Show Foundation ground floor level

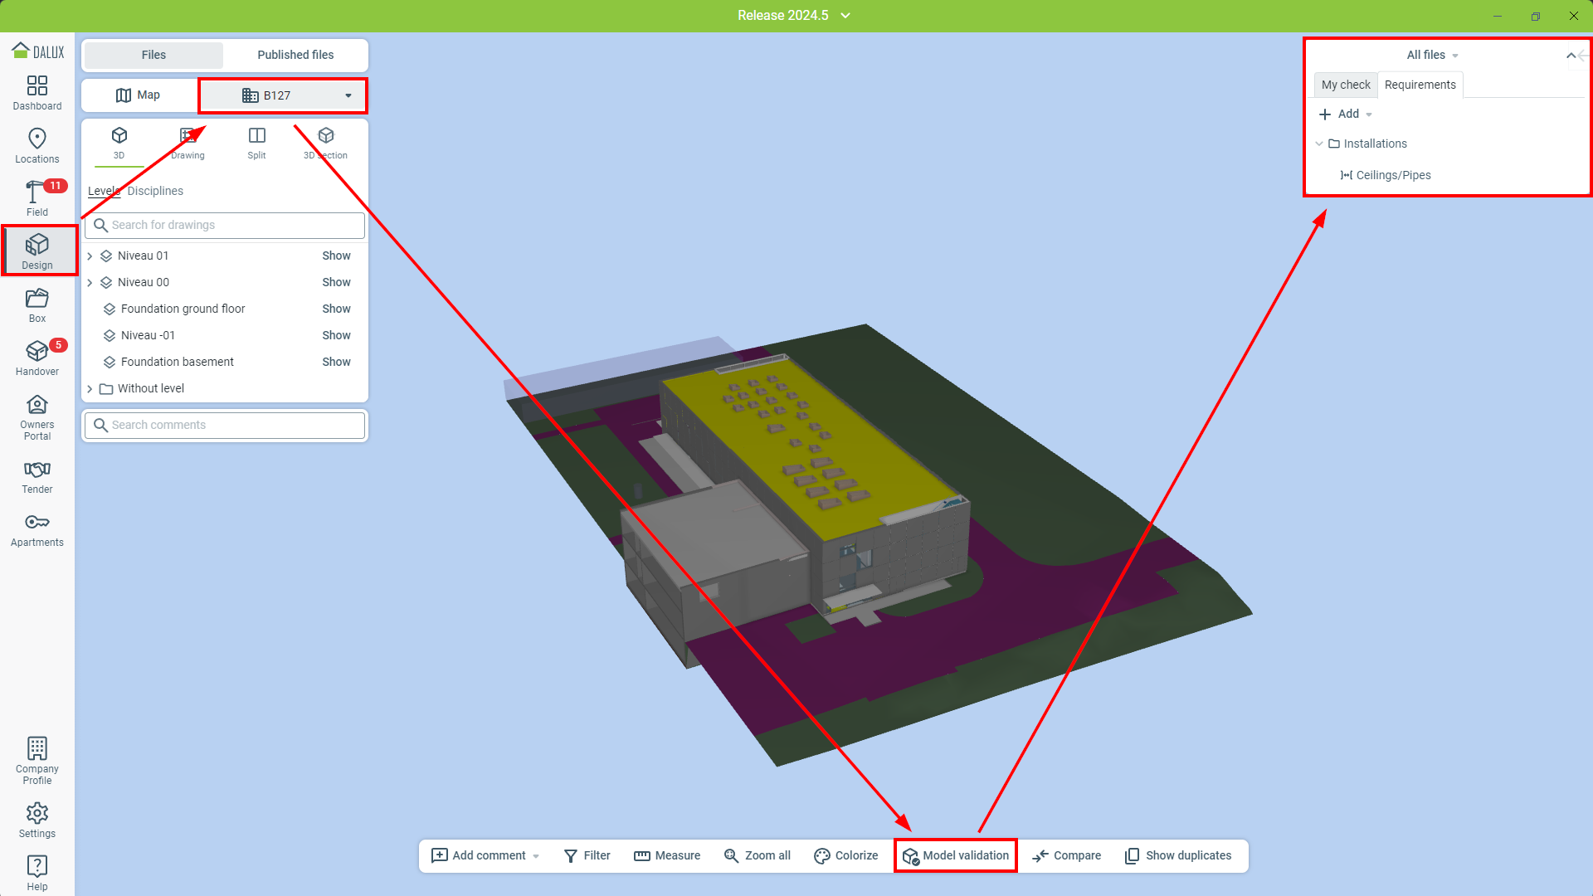336,309
